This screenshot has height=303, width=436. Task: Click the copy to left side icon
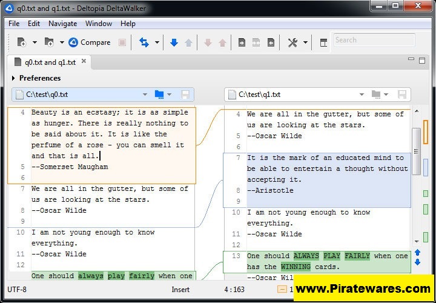coord(271,42)
